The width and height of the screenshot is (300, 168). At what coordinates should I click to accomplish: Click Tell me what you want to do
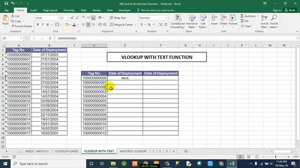156,10
